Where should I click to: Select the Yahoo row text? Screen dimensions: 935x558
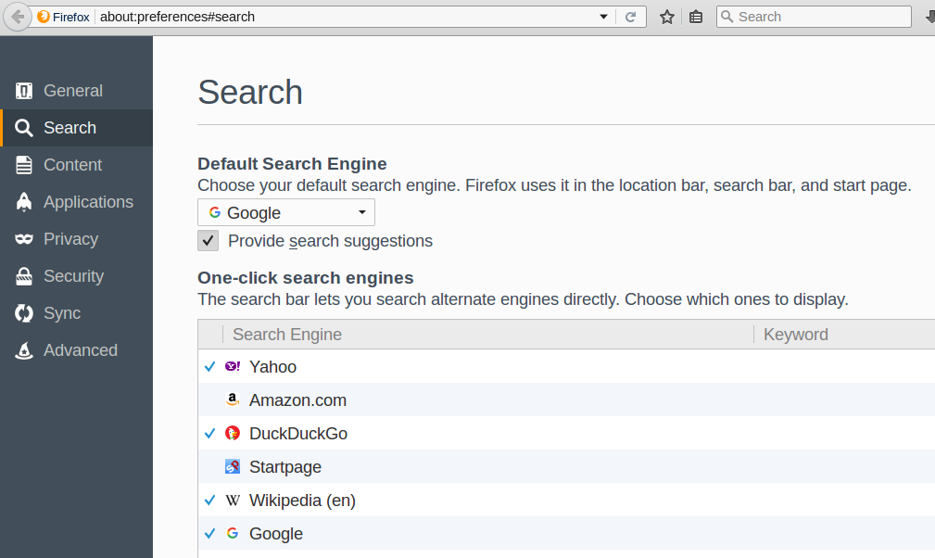[x=272, y=367]
